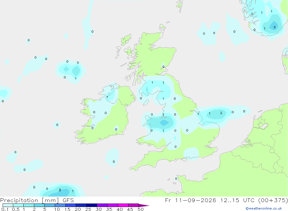The image size is (288, 211).
Task: Click the date "Fr 11-09-2026"
Action: tap(190, 200)
